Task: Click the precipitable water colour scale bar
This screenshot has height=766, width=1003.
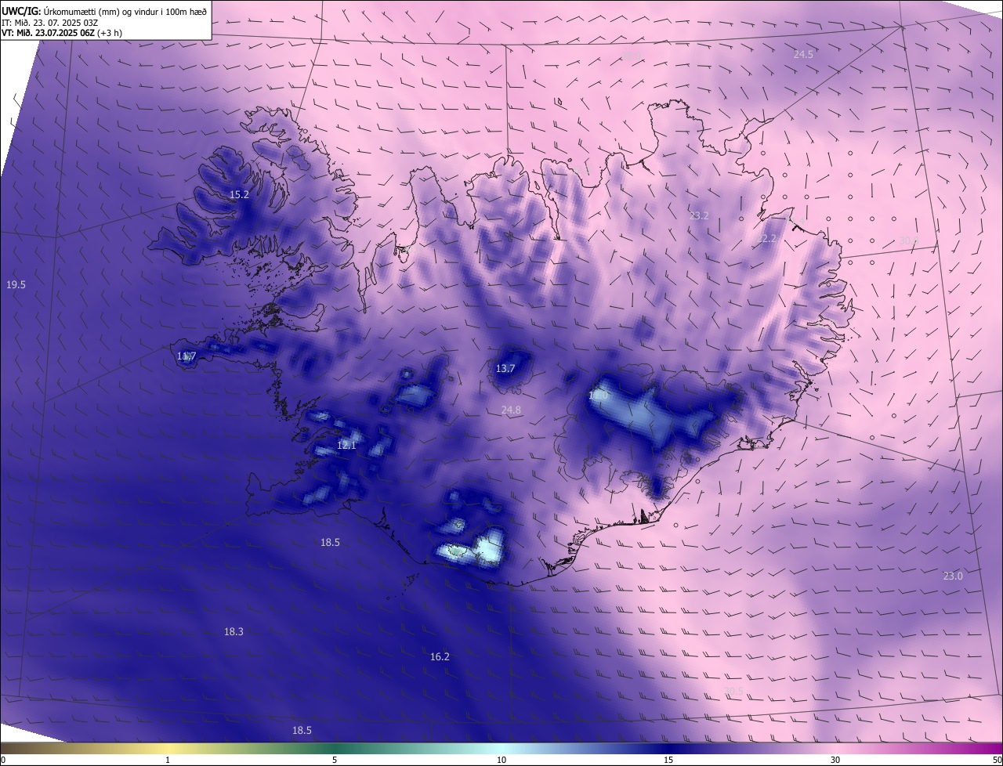Action: [x=501, y=749]
